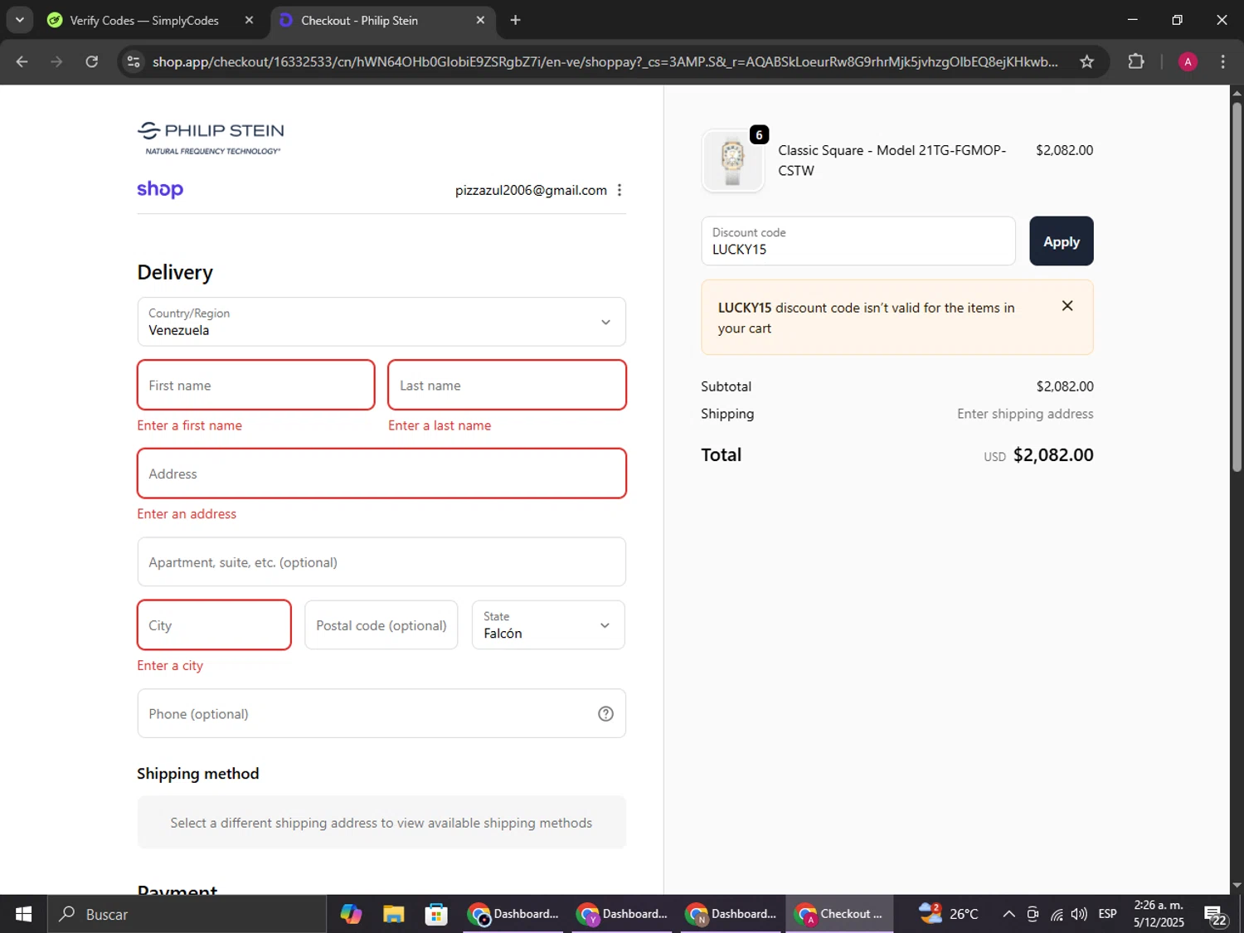1244x933 pixels.
Task: Focus the First name field
Action: point(256,385)
